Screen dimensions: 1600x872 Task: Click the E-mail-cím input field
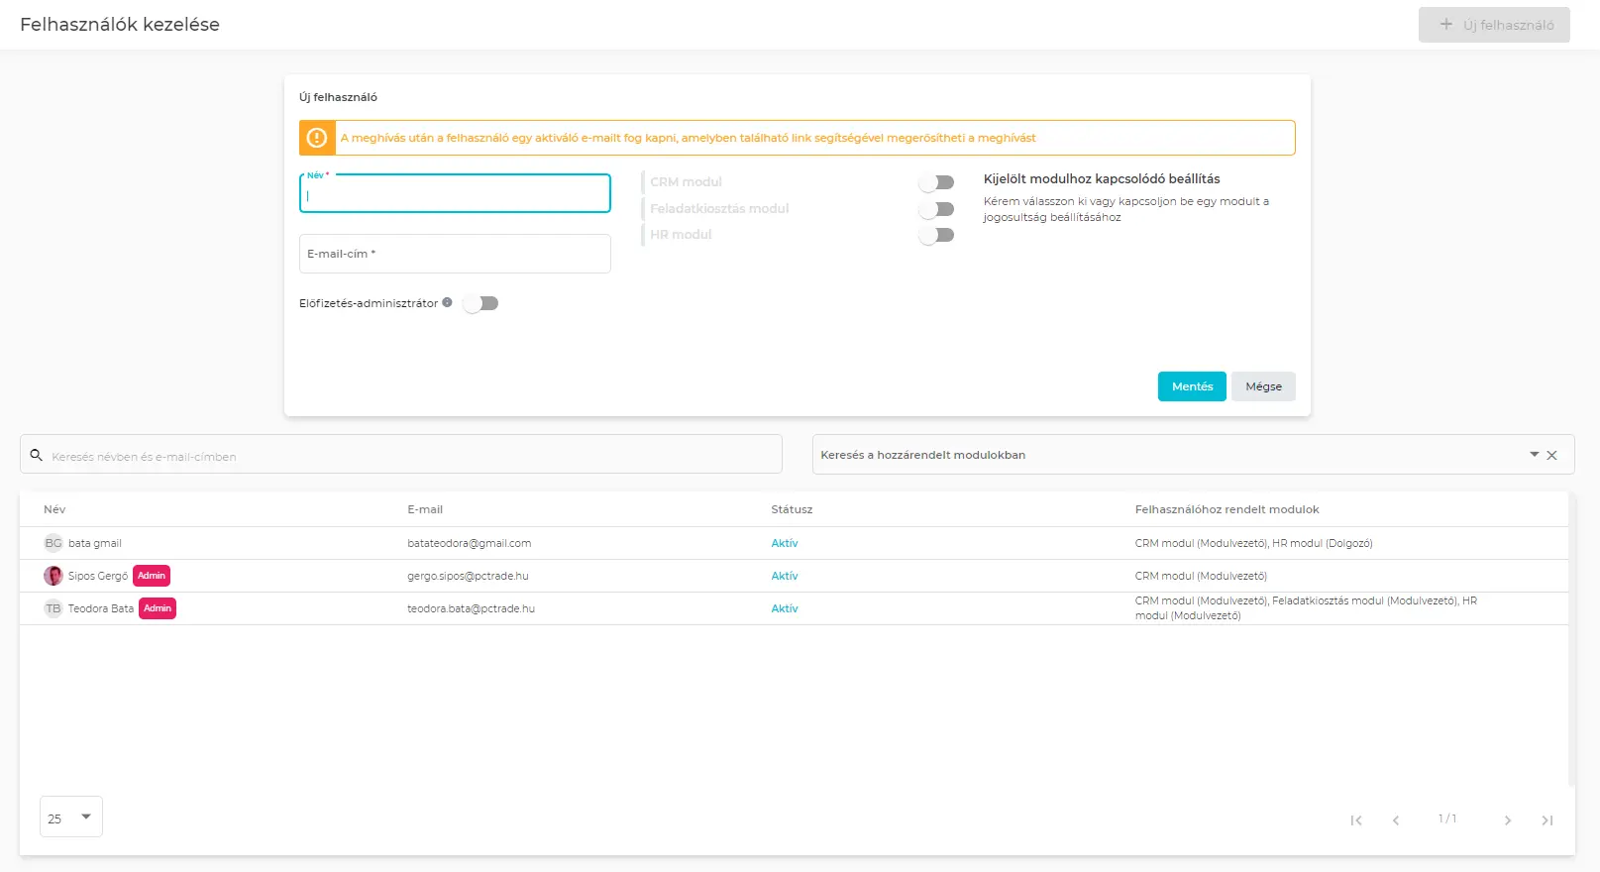click(x=455, y=254)
